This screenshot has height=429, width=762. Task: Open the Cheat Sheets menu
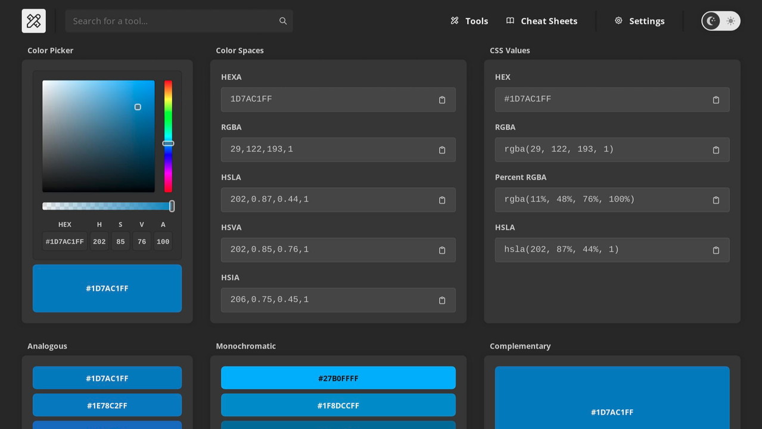click(x=542, y=21)
